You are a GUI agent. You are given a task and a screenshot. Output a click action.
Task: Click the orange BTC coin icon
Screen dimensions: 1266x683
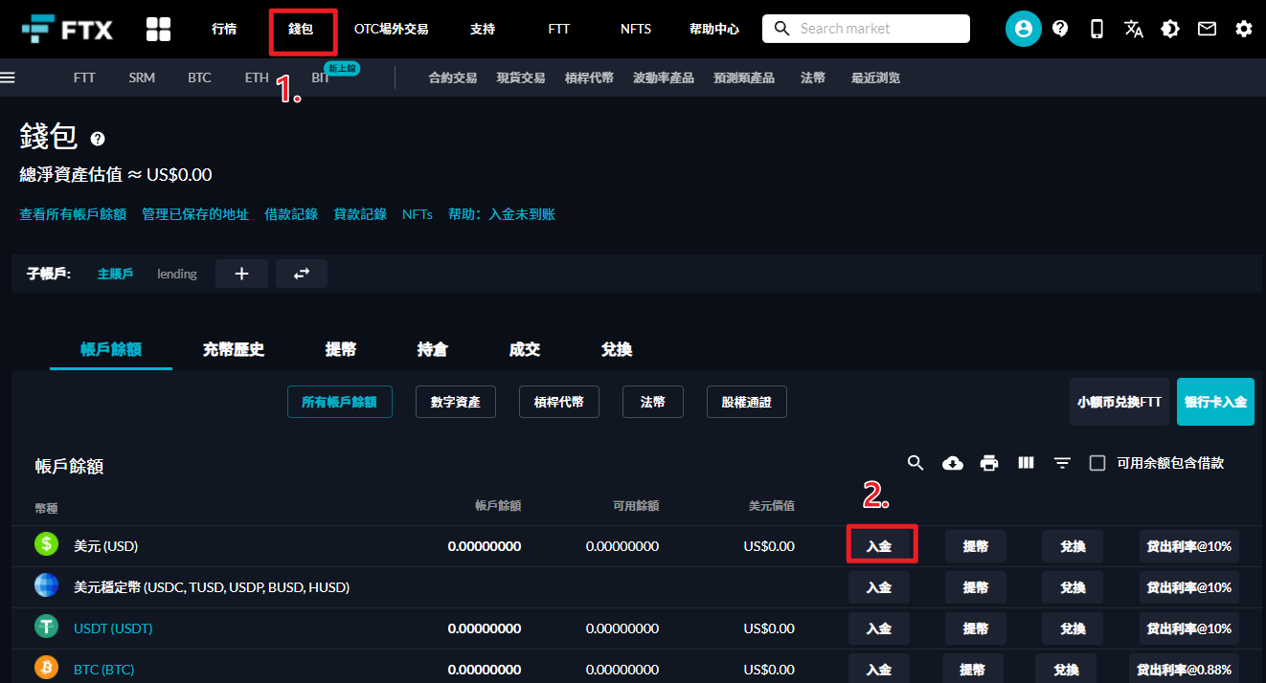point(47,668)
